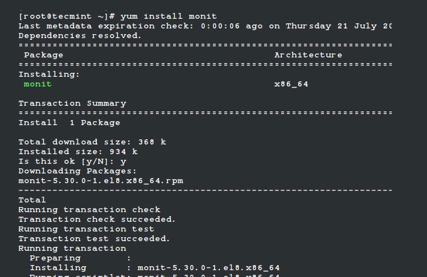Click the 'Install 1 Package' line
The height and width of the screenshot is (277, 427).
(69, 123)
